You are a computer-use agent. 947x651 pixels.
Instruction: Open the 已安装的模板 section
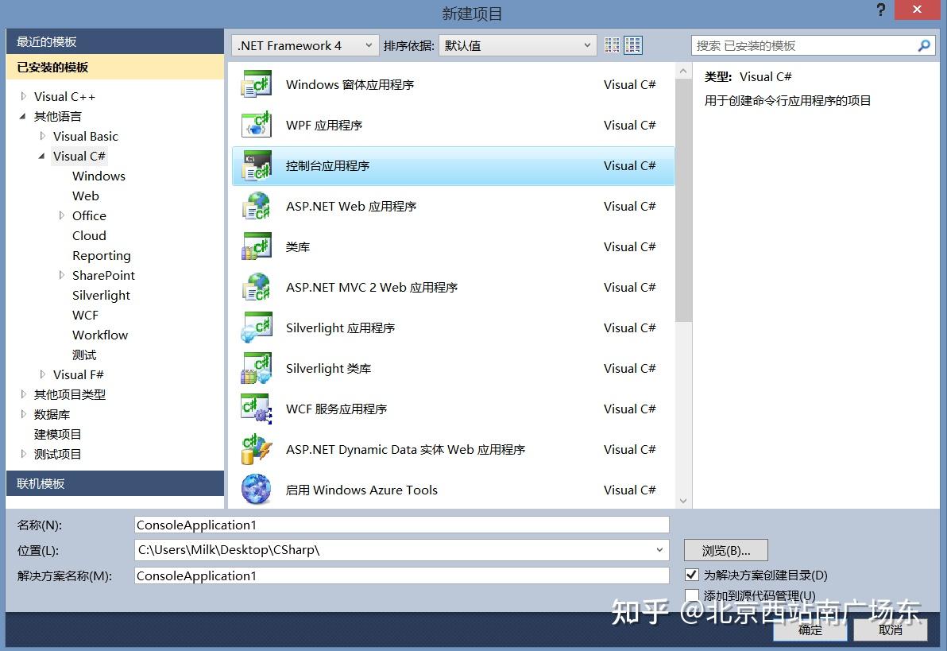[114, 67]
